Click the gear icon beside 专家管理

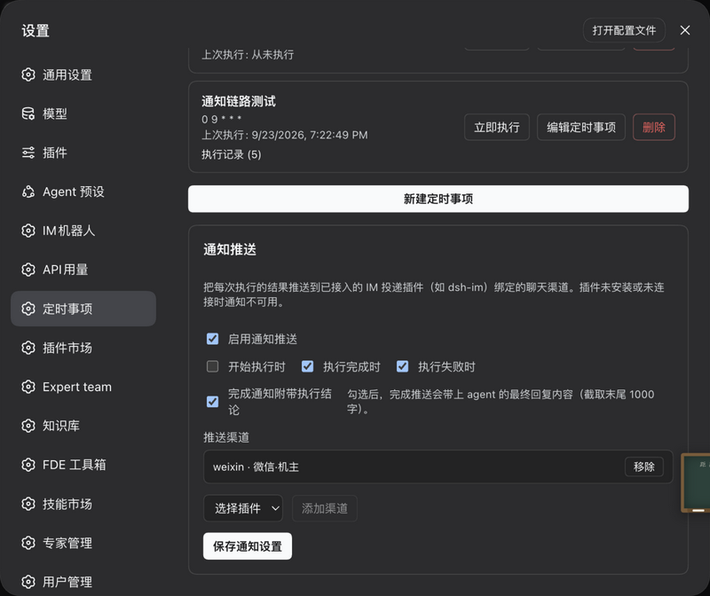tap(28, 543)
